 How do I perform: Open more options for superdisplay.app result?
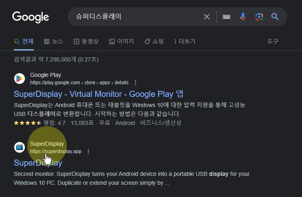click(x=88, y=151)
